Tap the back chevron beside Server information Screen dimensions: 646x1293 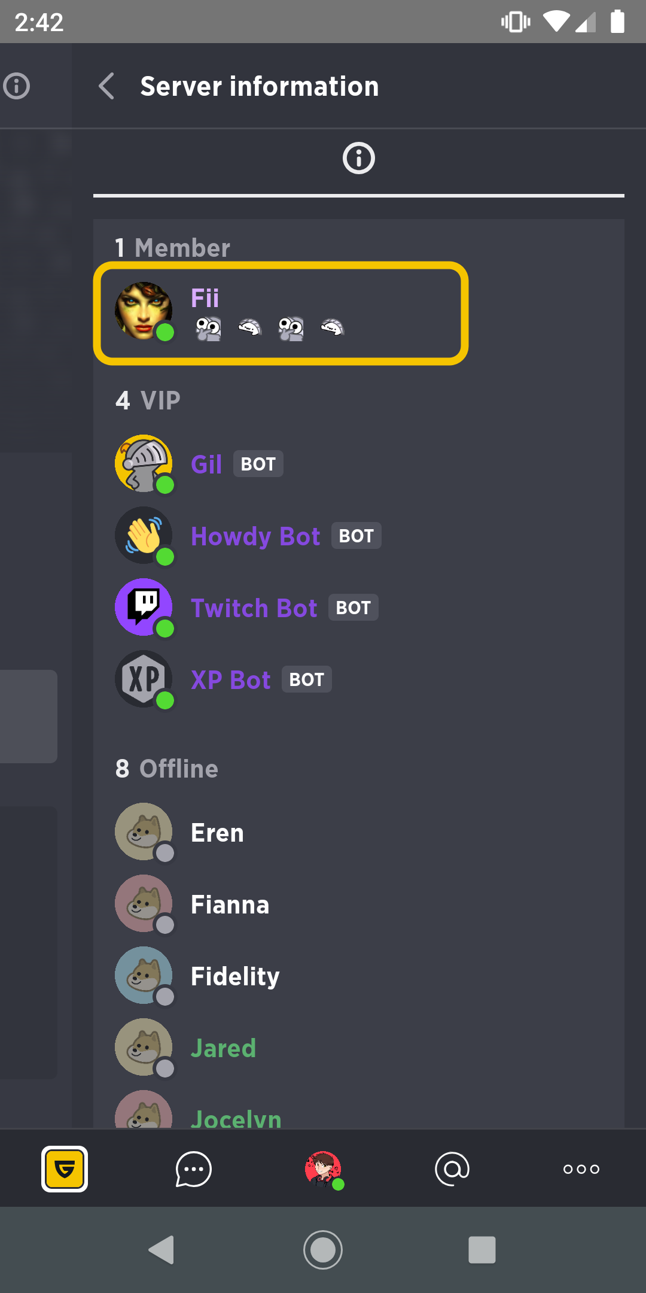(106, 86)
